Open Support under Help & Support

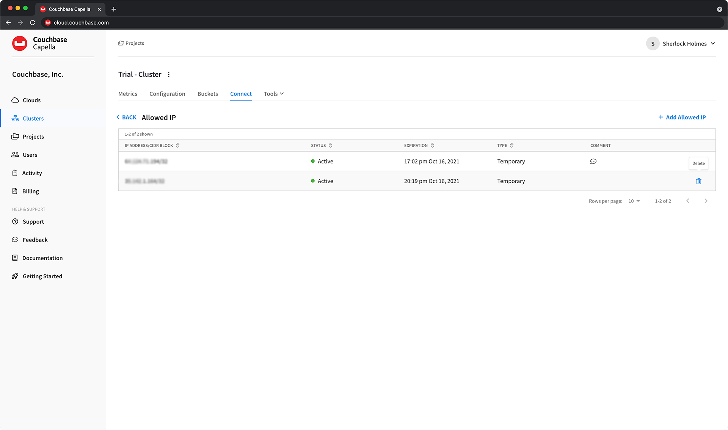pyautogui.click(x=28, y=221)
